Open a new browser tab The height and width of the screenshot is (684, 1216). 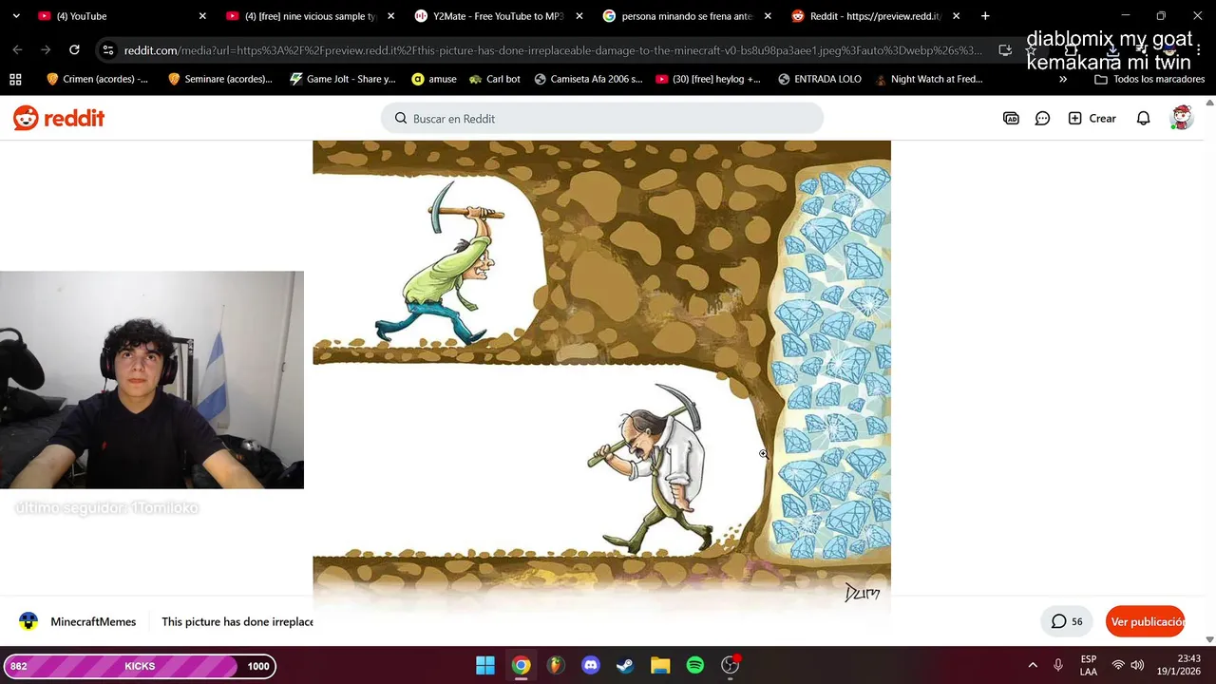click(985, 16)
